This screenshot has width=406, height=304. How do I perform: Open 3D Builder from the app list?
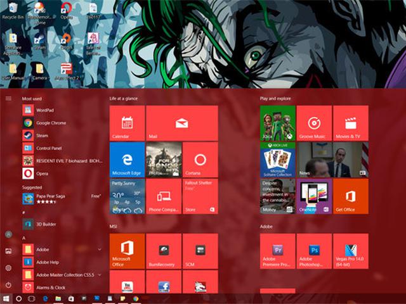pyautogui.click(x=62, y=224)
